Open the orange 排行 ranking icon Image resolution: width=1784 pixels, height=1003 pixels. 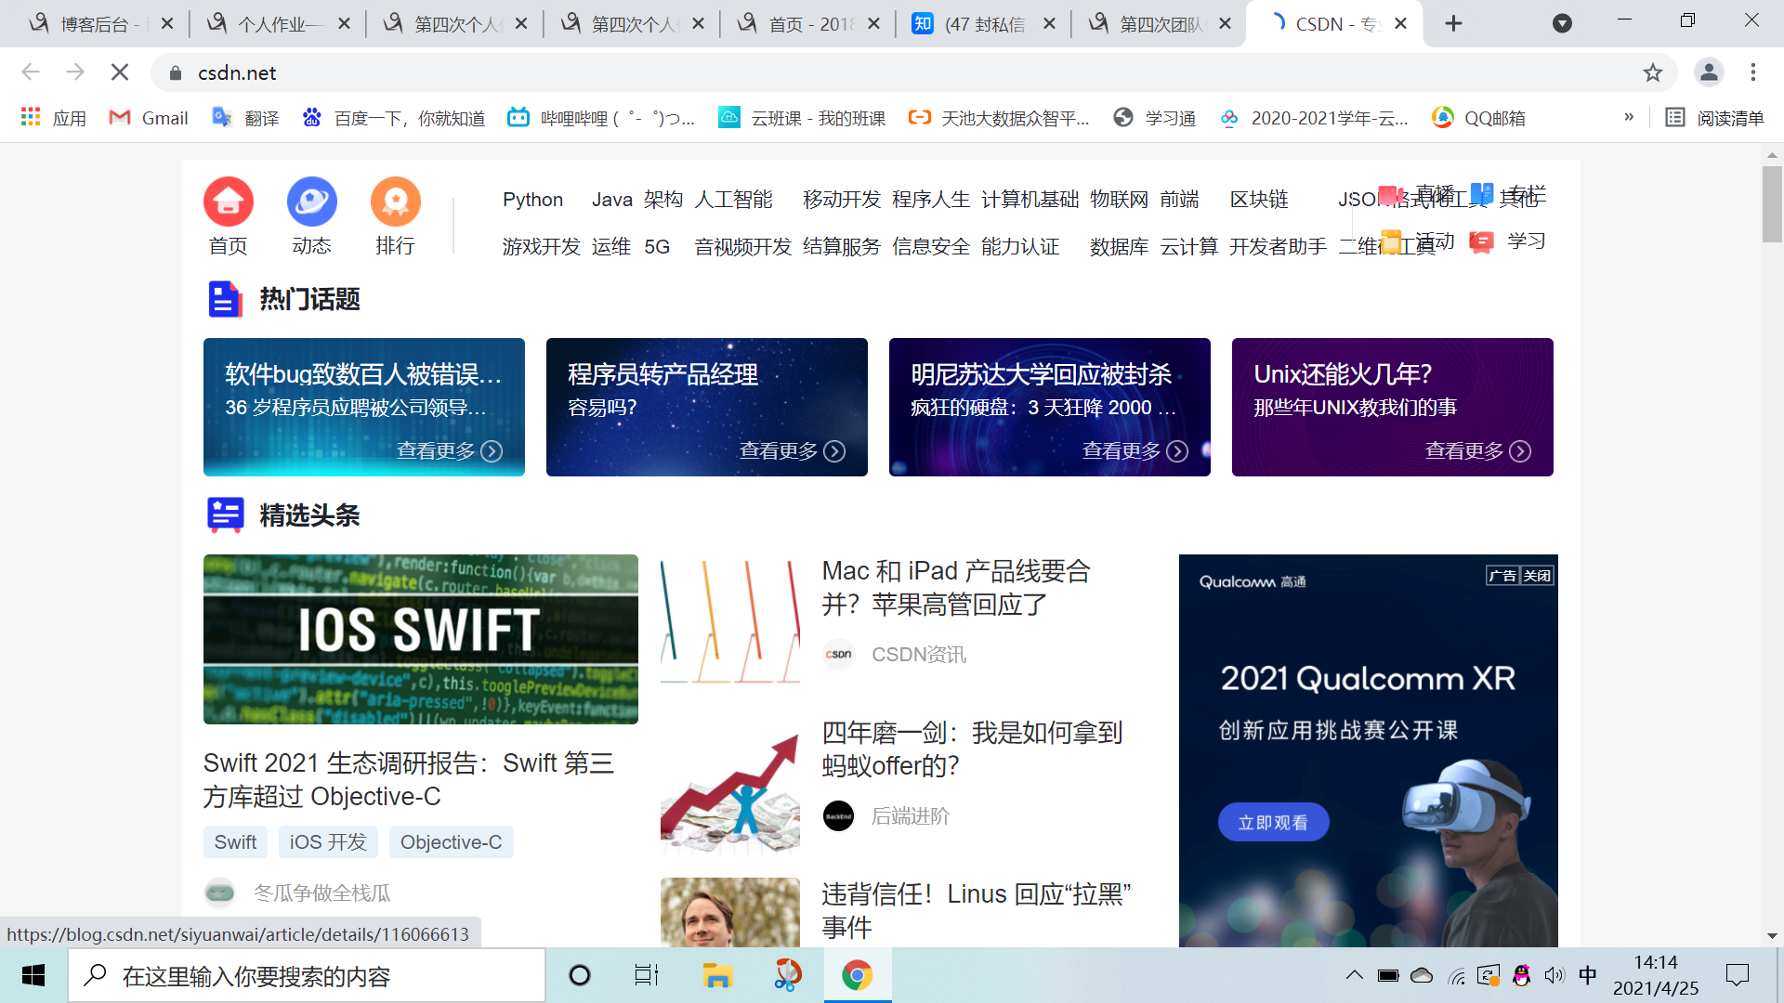coord(395,202)
